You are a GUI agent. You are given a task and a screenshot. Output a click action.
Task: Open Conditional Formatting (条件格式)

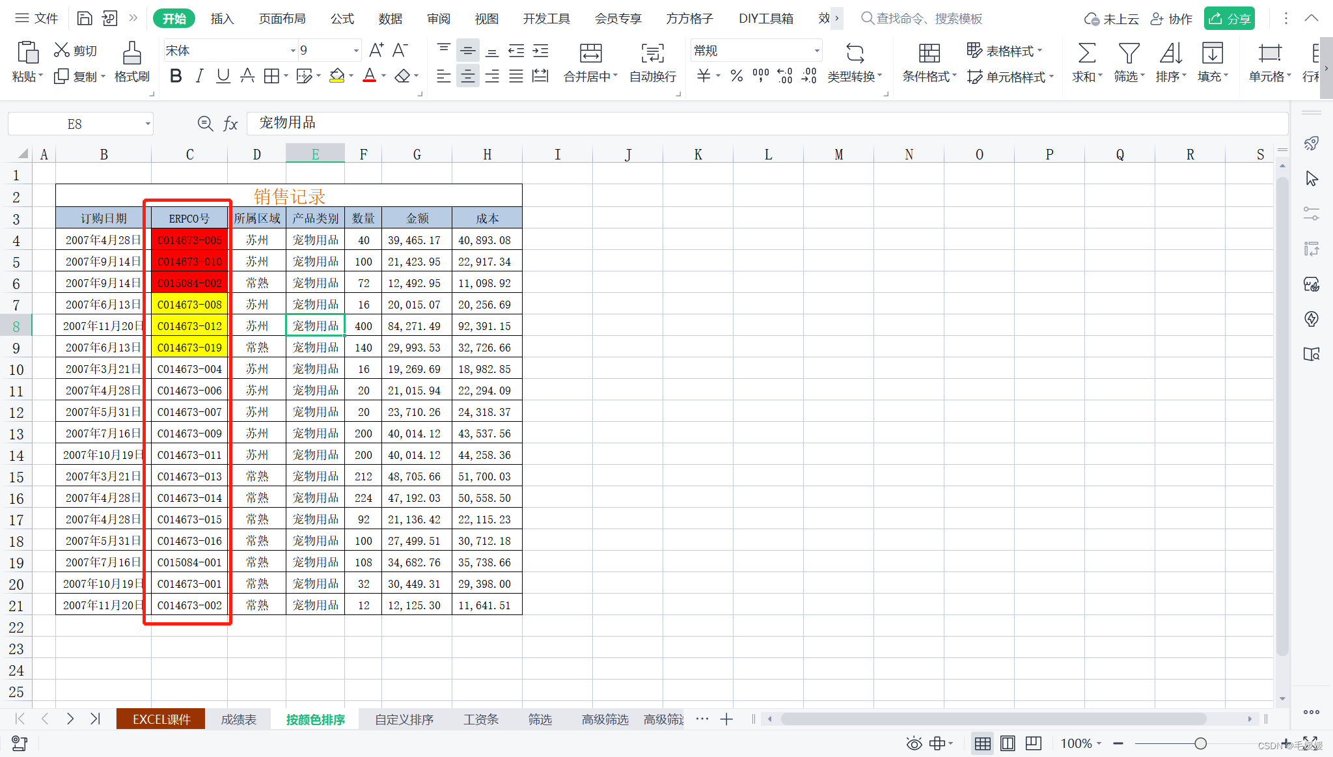(929, 53)
